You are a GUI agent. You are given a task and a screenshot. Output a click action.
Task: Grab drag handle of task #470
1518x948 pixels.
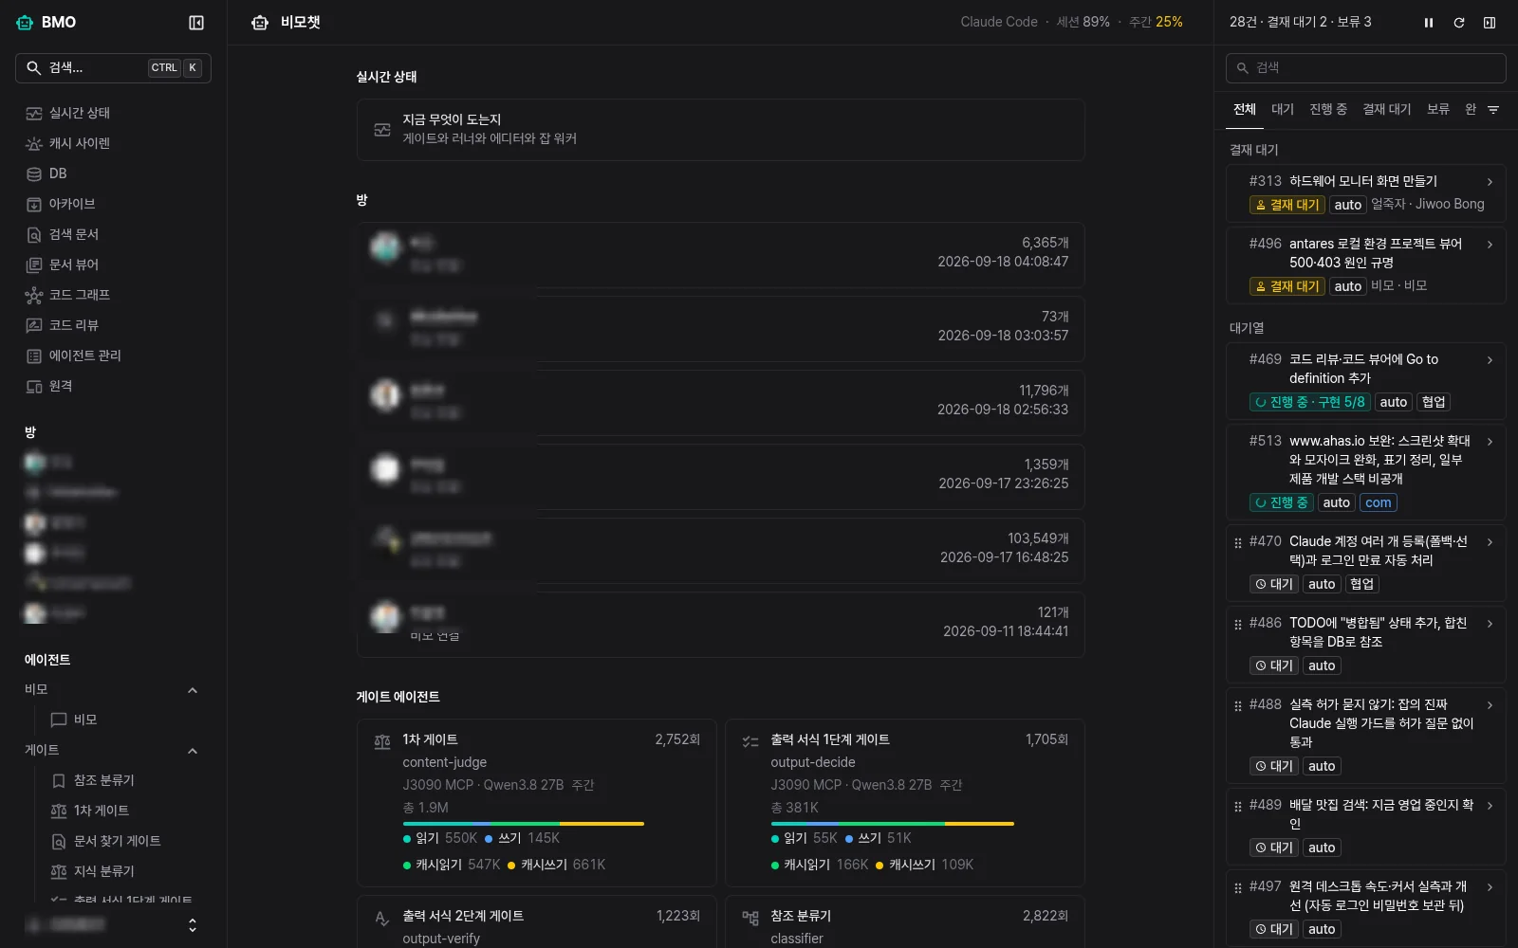coord(1237,543)
